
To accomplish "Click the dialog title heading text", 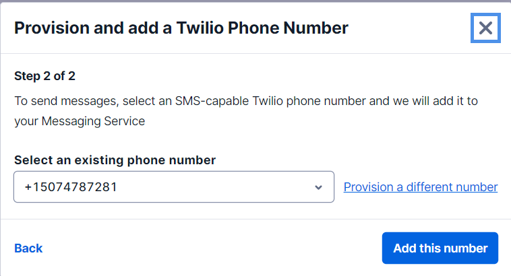I will click(181, 28).
